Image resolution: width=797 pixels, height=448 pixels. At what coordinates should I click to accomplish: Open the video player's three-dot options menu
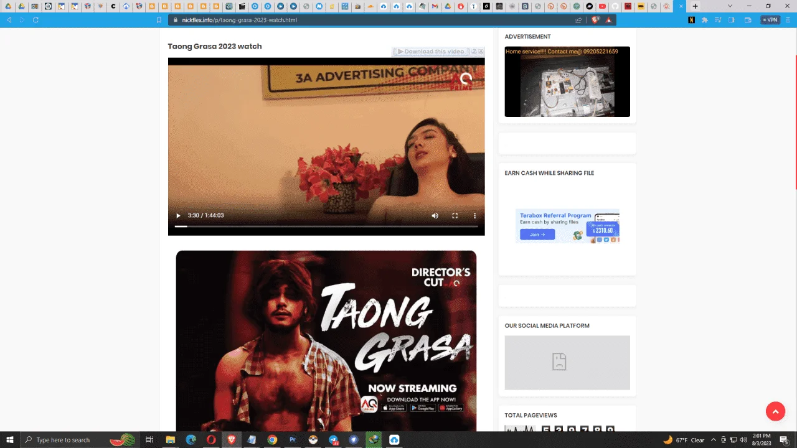tap(474, 216)
